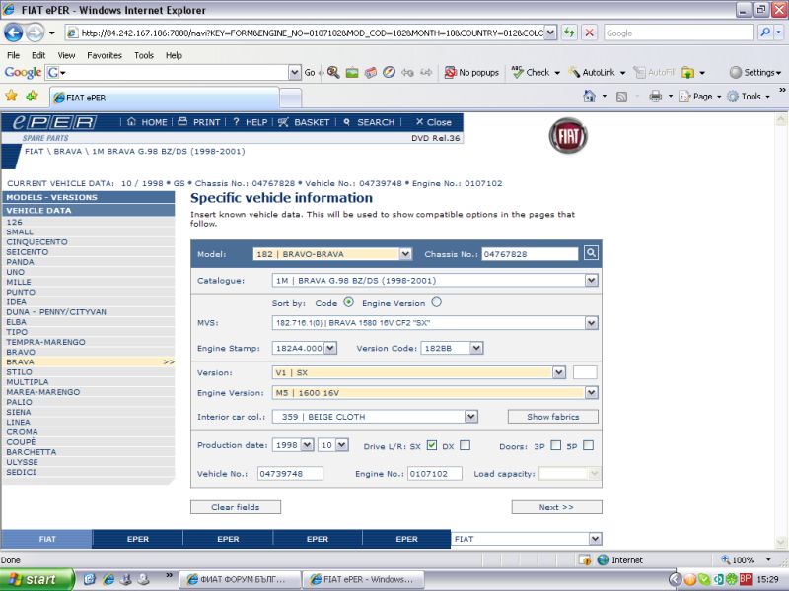Click the browser Back arrow
This screenshot has width=789, height=591.
(x=14, y=33)
